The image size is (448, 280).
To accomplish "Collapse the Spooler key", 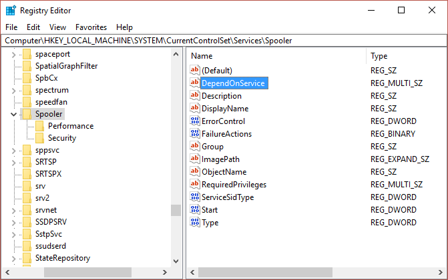I will pyautogui.click(x=14, y=115).
